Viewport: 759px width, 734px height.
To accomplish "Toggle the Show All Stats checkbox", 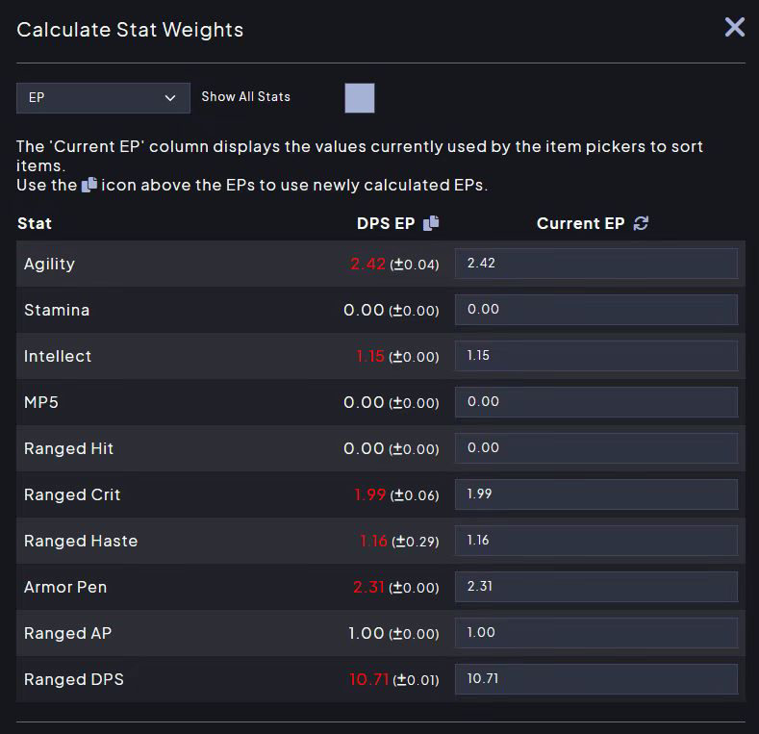I will [x=360, y=98].
